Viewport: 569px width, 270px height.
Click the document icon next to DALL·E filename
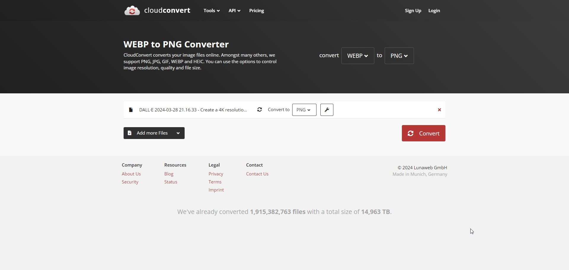click(x=131, y=110)
